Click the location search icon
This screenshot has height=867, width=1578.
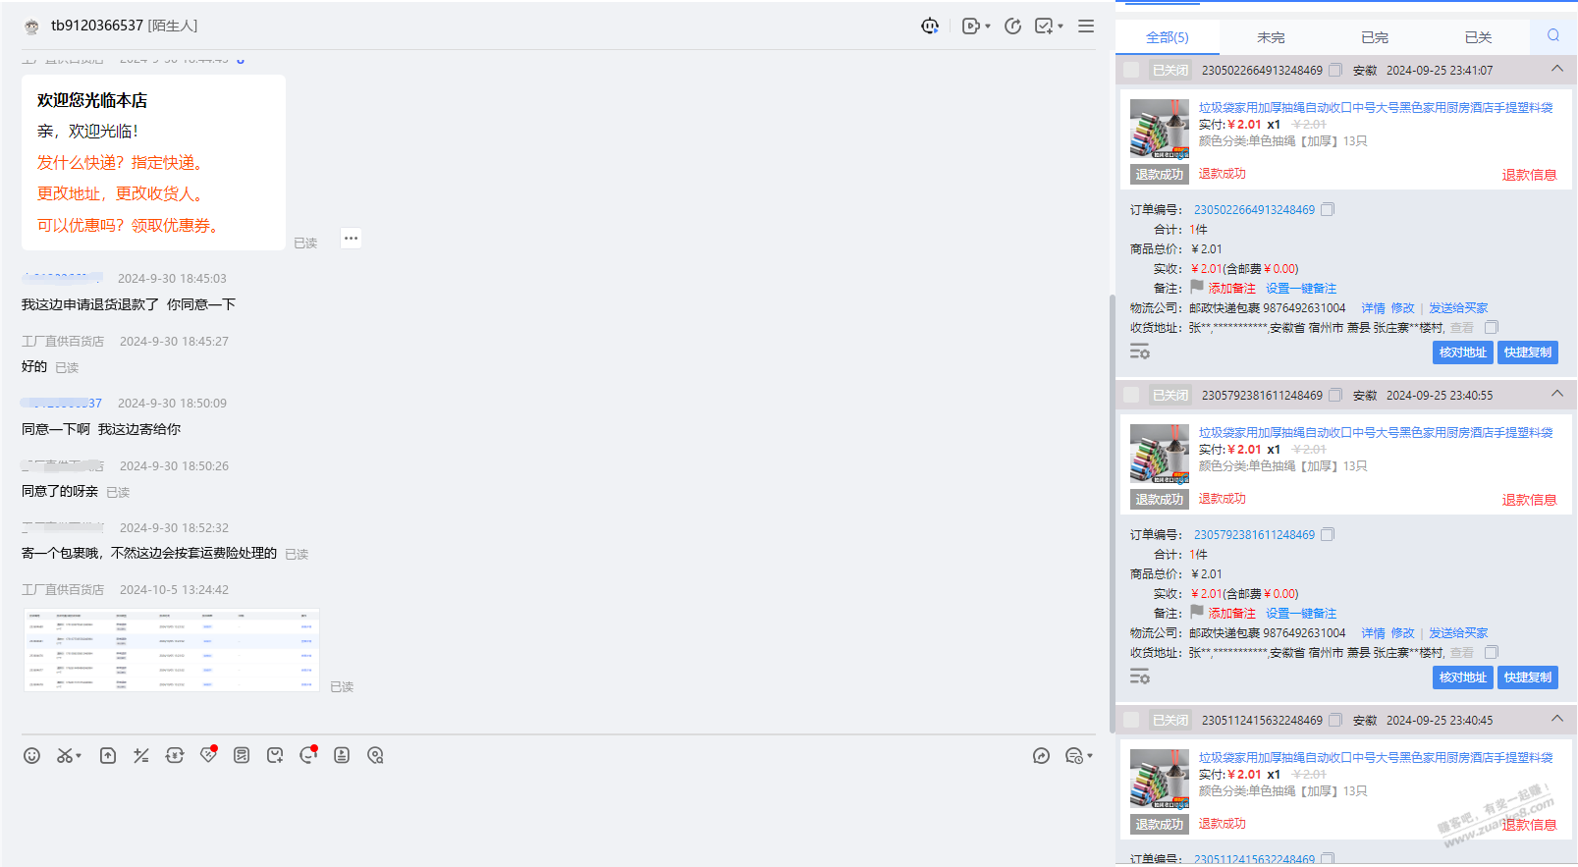[x=375, y=755]
